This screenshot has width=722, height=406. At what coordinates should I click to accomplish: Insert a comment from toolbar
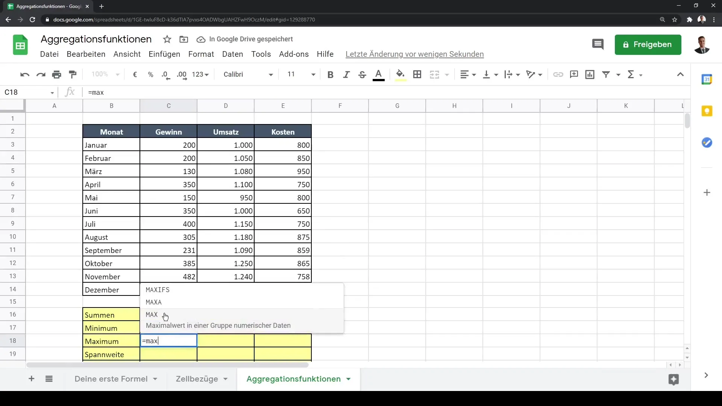tap(574, 74)
